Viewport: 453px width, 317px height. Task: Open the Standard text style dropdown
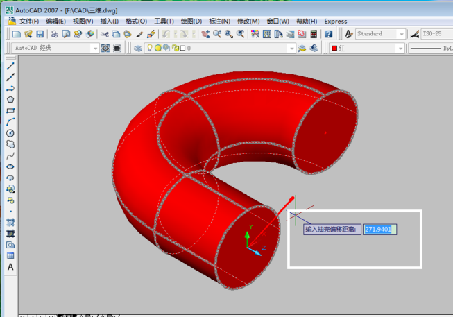pos(401,34)
